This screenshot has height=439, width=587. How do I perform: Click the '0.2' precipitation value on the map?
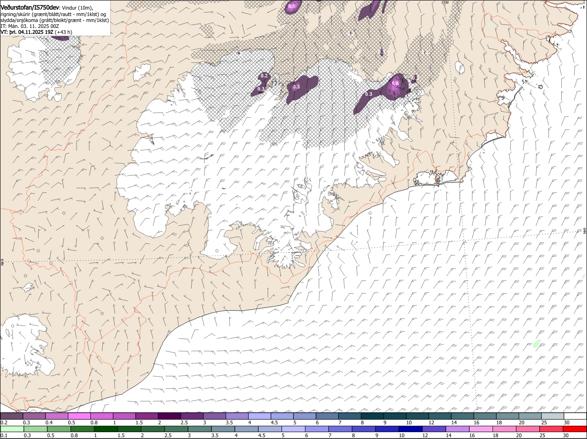[264, 76]
